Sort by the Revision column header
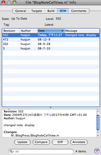 [x=11, y=31]
